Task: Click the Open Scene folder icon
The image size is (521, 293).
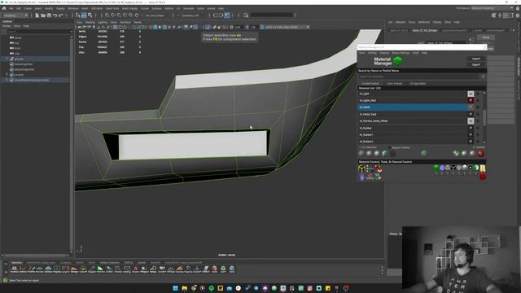Action: click(x=43, y=15)
